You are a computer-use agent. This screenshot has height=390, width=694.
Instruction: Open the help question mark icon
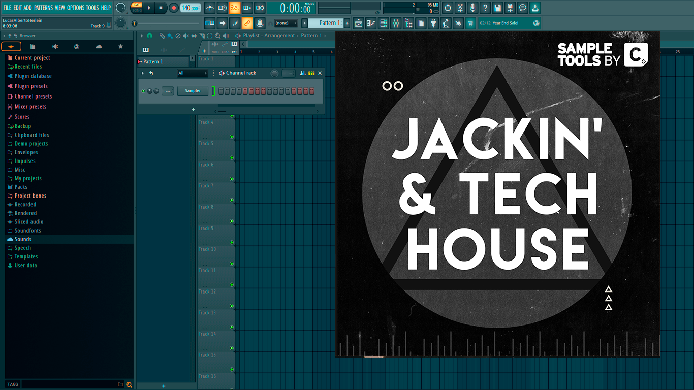pos(485,8)
